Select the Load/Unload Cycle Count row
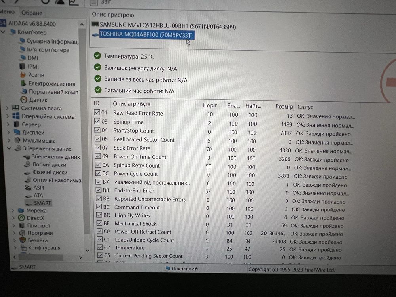Viewport: 396px width, 297px height. pos(219,240)
